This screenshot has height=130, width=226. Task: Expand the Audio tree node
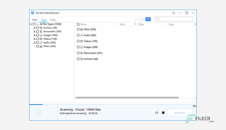coord(34,42)
